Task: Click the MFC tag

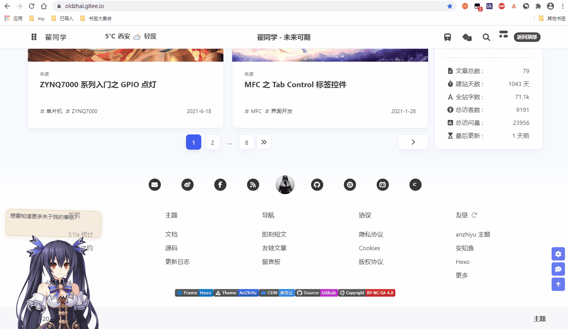Action: tap(253, 111)
